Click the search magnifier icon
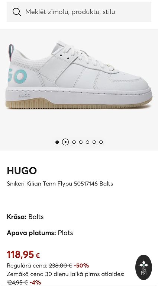 17,12
